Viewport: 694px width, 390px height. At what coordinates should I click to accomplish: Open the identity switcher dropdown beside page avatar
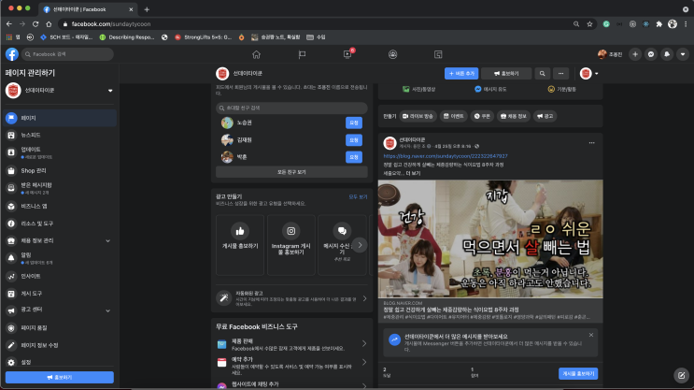pyautogui.click(x=596, y=74)
